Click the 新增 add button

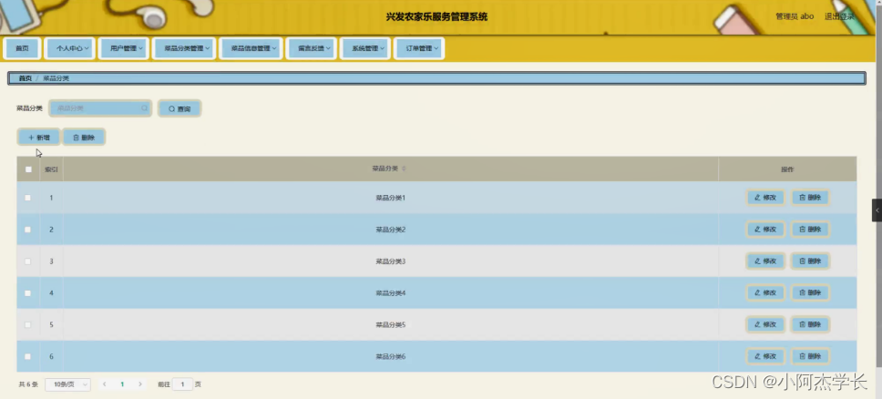pos(39,138)
